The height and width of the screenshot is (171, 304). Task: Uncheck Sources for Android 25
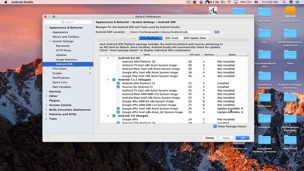click(118, 87)
